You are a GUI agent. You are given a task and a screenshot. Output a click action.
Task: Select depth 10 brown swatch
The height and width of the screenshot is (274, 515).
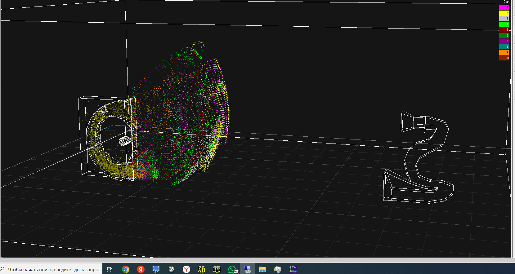tap(504, 58)
